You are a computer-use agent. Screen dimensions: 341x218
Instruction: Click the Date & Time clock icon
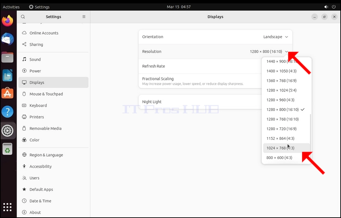tap(24, 201)
